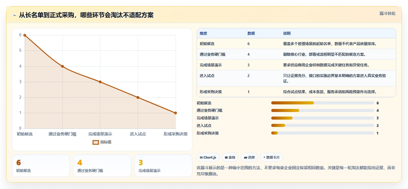The height and width of the screenshot is (189, 408).
Task: Click the chart point at 进入试点
Action: tap(138, 97)
